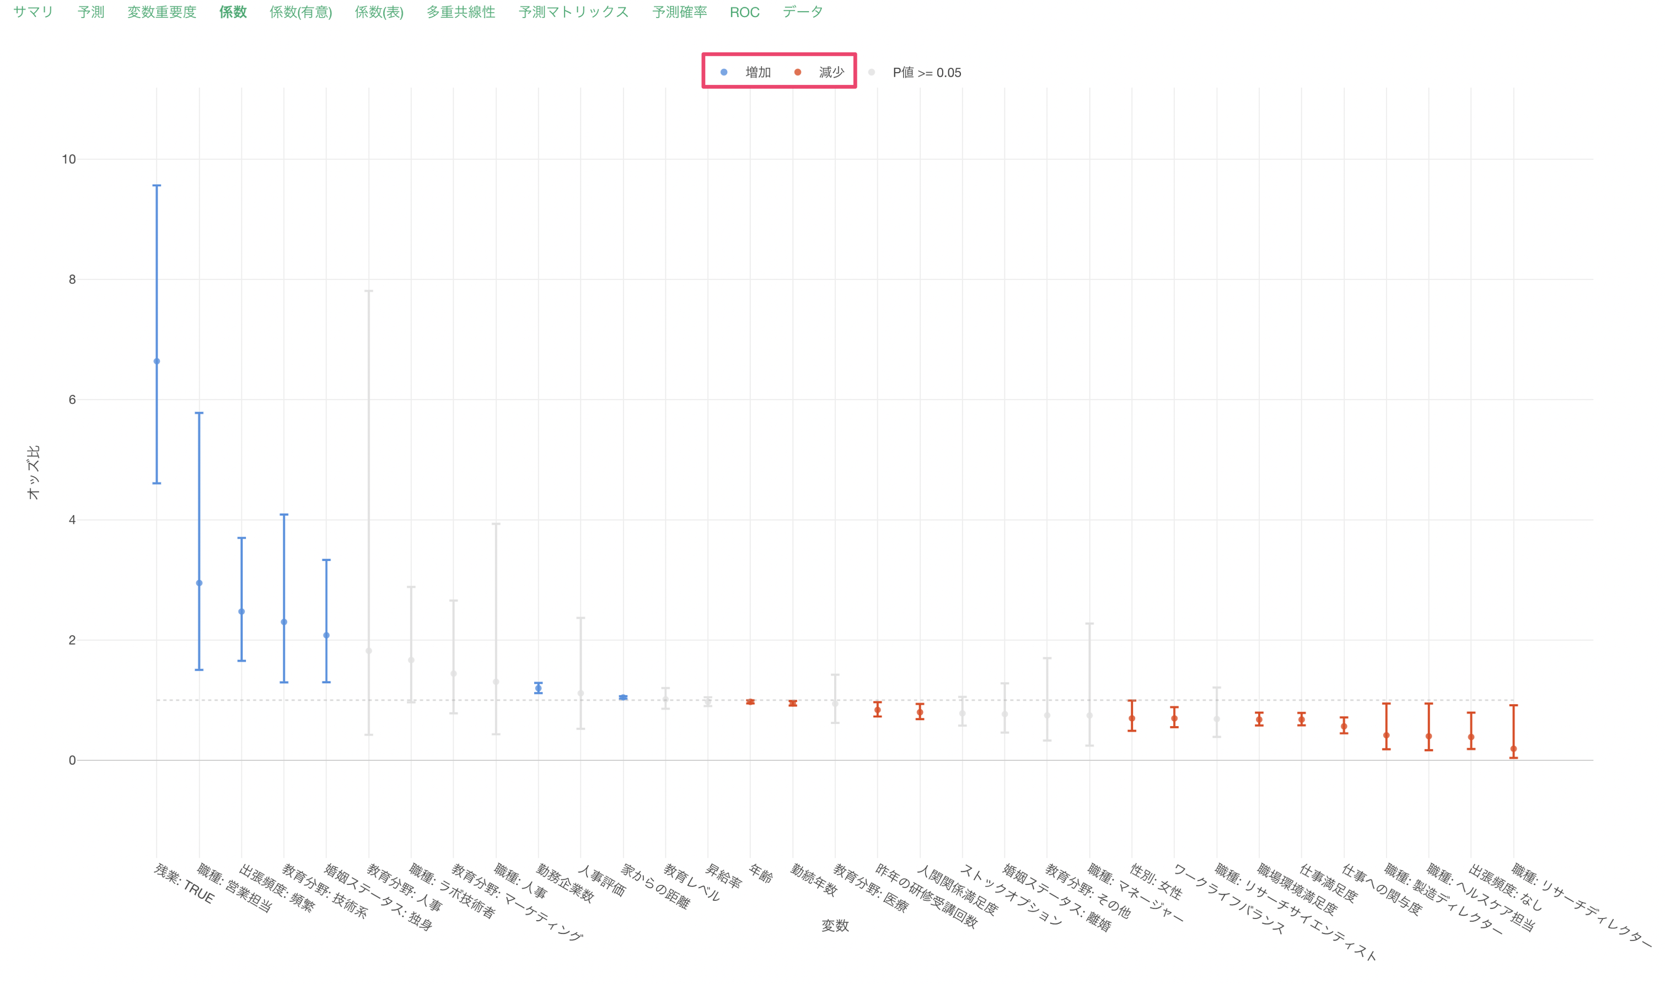Screen dimensions: 1665x984
Task: Click the red point for 年齢
Action: (x=750, y=701)
